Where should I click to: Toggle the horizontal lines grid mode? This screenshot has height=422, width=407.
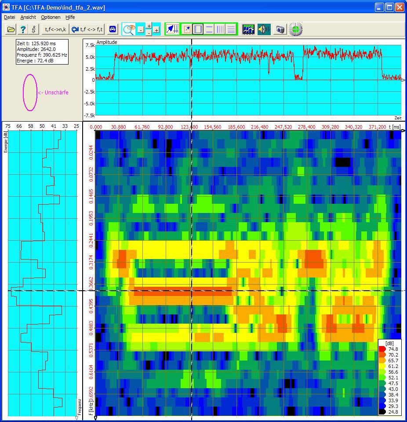231,29
